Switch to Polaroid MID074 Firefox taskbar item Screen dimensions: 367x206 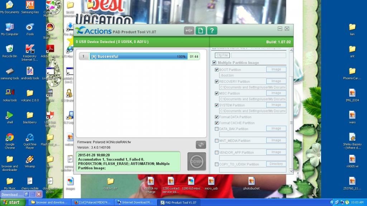(93, 202)
